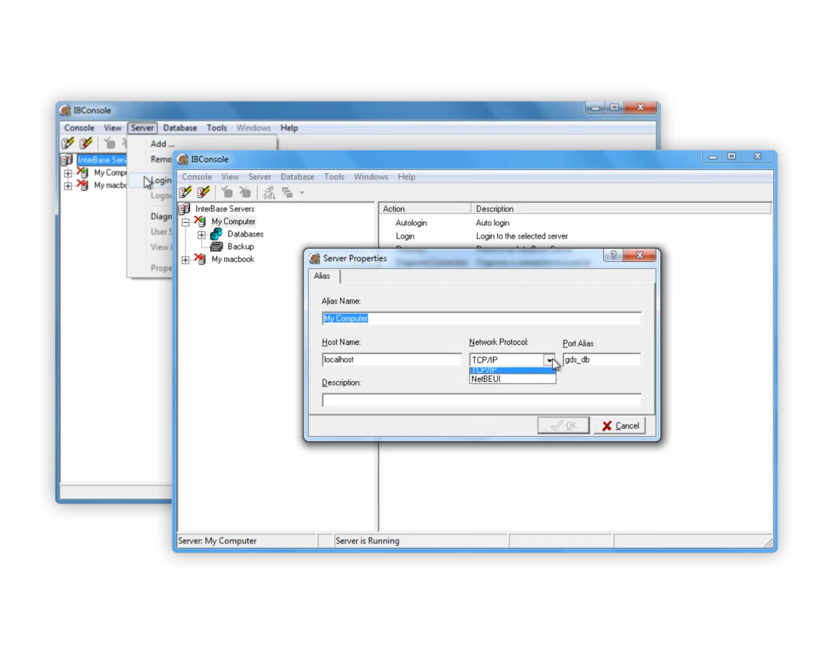Choose NetBEUI from the protocol list
The width and height of the screenshot is (834, 660).
click(x=512, y=379)
